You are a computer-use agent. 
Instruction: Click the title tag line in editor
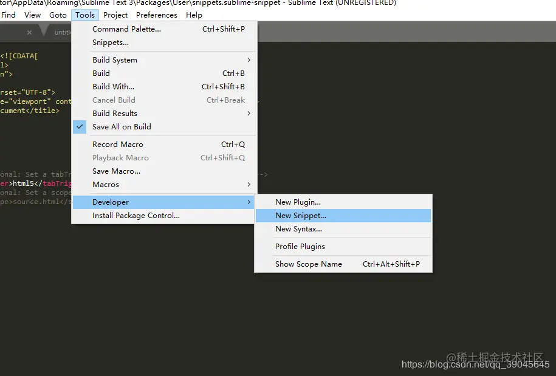30,111
